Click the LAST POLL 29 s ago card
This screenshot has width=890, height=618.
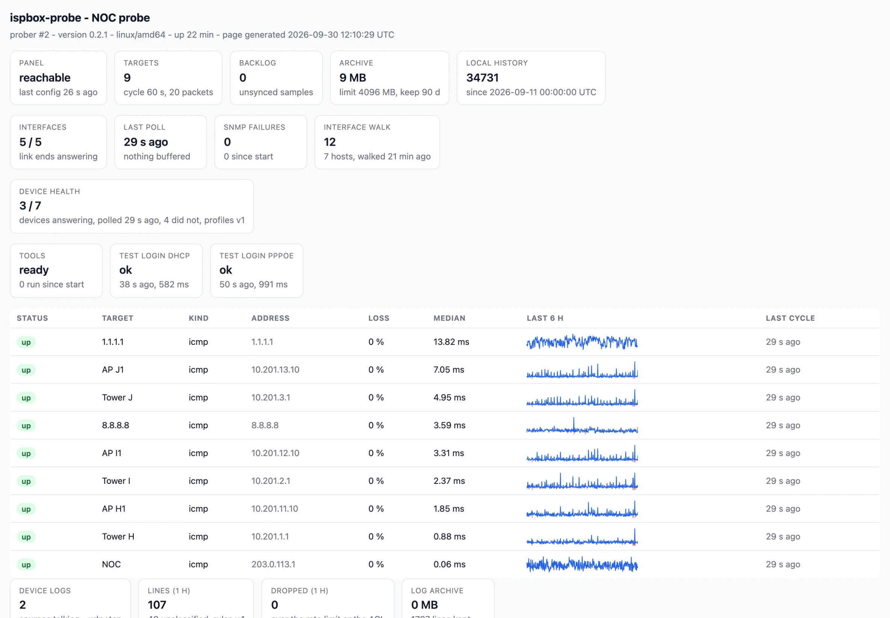point(160,142)
